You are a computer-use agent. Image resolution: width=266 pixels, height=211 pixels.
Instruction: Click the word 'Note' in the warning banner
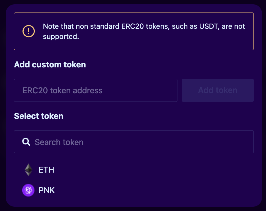click(50, 26)
